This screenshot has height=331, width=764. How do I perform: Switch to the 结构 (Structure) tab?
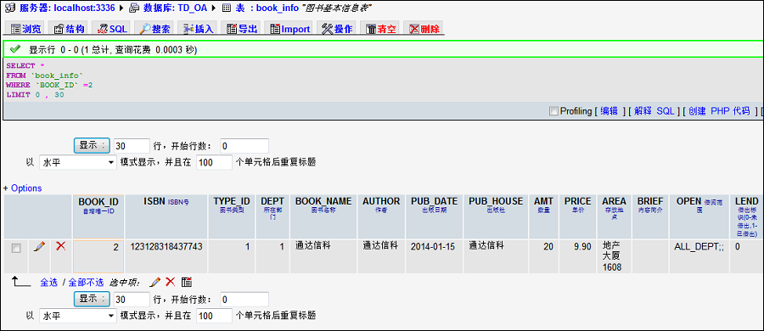(69, 29)
